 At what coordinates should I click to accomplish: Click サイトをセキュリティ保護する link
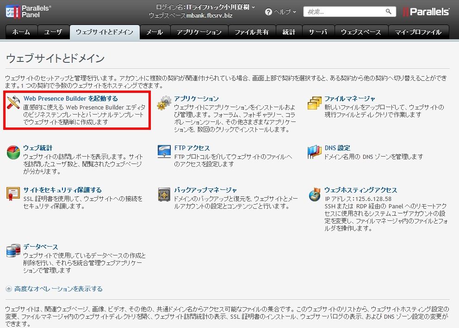point(62,190)
